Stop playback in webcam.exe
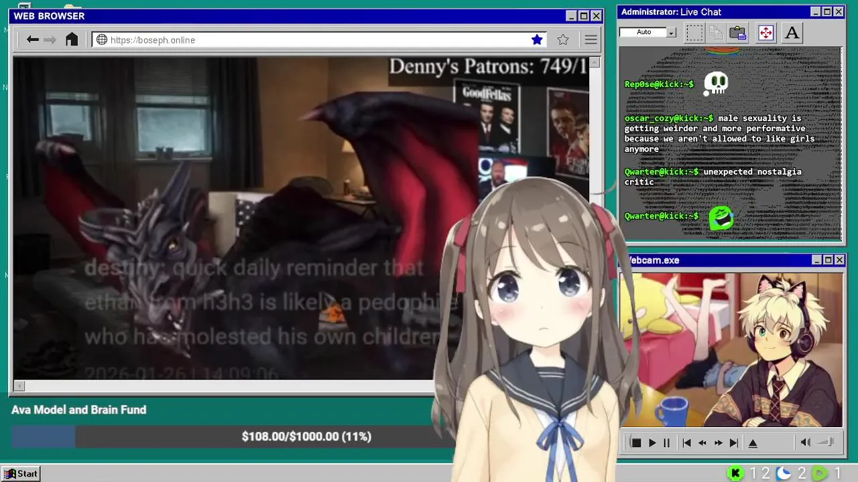This screenshot has width=858, height=482. (x=636, y=443)
